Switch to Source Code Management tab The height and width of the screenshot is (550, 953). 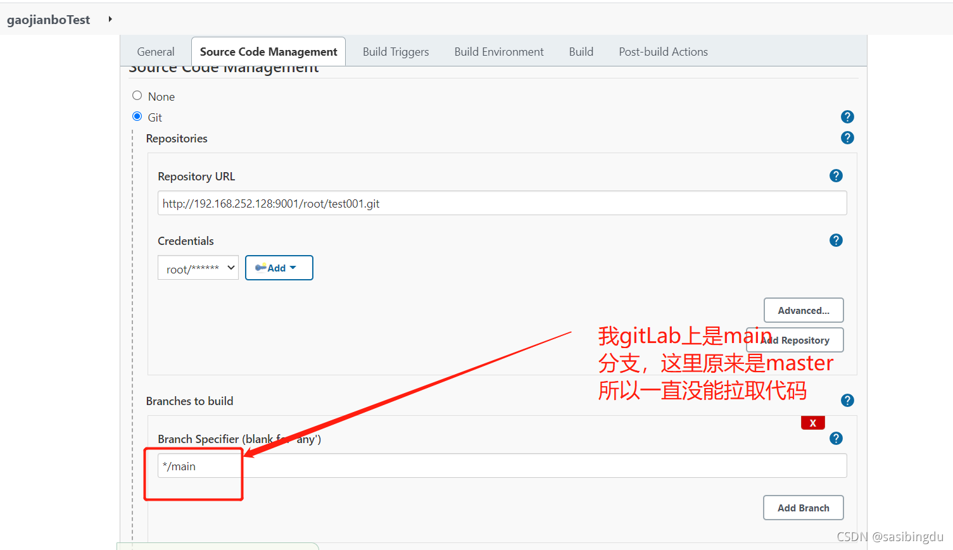click(x=268, y=52)
